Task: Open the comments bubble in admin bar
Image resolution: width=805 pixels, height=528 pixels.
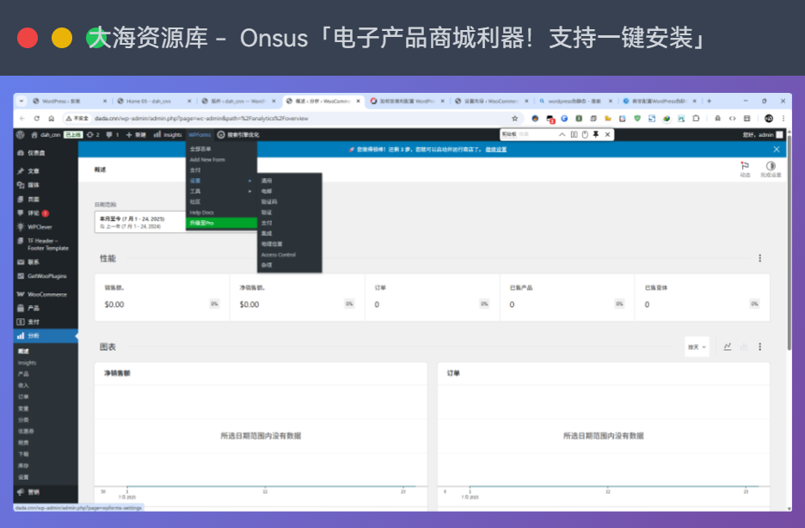Action: pos(109,135)
